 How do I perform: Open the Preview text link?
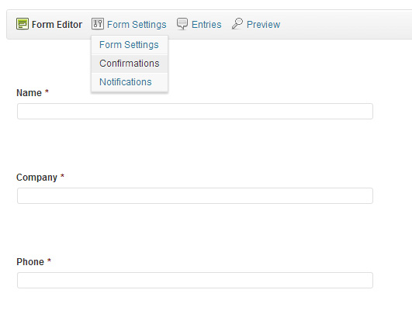(x=263, y=24)
